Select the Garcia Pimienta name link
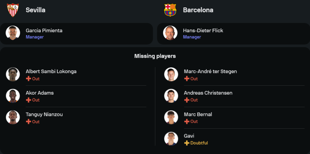 [x=44, y=30]
